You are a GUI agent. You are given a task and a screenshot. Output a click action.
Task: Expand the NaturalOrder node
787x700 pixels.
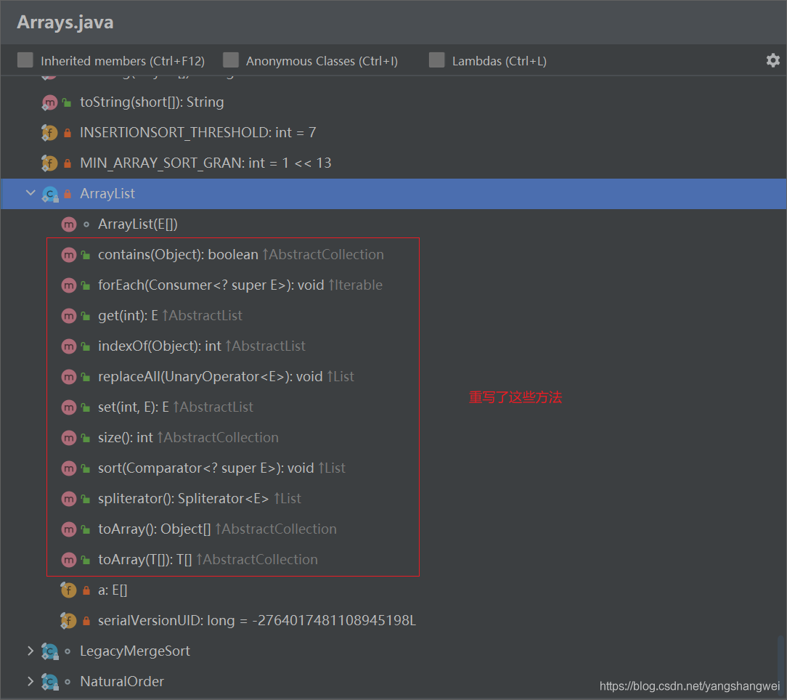pos(30,681)
